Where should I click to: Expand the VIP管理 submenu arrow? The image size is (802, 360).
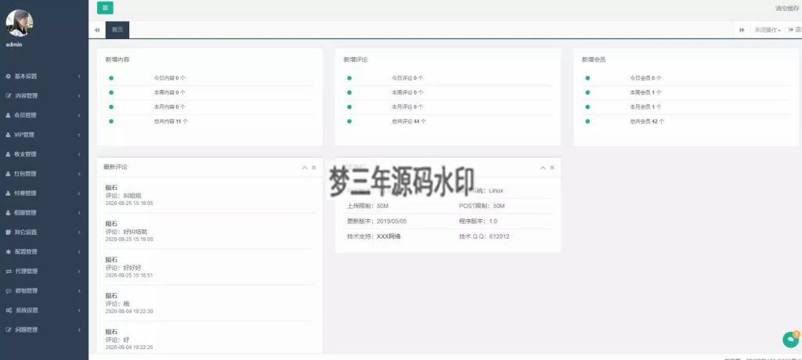tap(79, 135)
